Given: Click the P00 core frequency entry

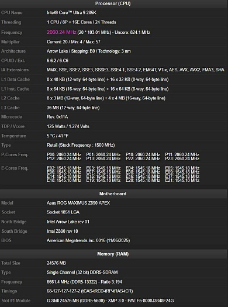Looking at the screenshot, I should (64, 154).
